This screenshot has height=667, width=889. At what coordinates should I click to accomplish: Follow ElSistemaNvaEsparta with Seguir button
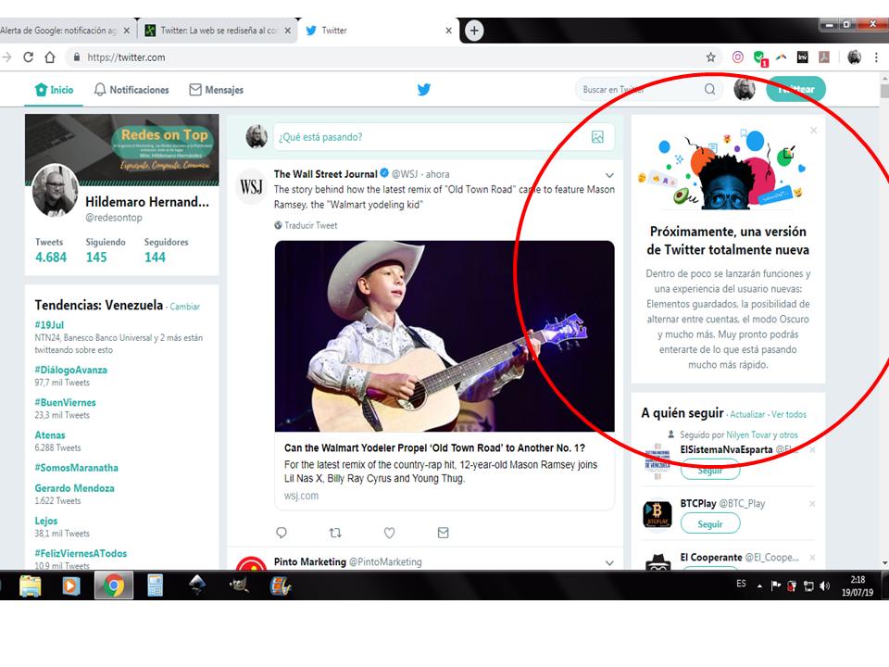click(710, 471)
